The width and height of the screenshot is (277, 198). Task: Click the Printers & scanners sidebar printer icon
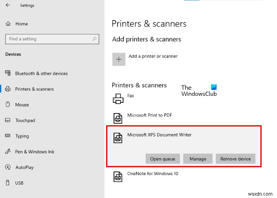[8, 89]
